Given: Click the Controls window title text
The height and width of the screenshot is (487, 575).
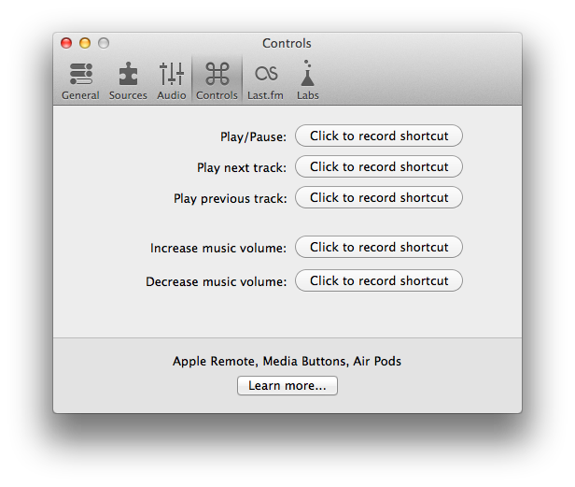Looking at the screenshot, I should [x=287, y=43].
